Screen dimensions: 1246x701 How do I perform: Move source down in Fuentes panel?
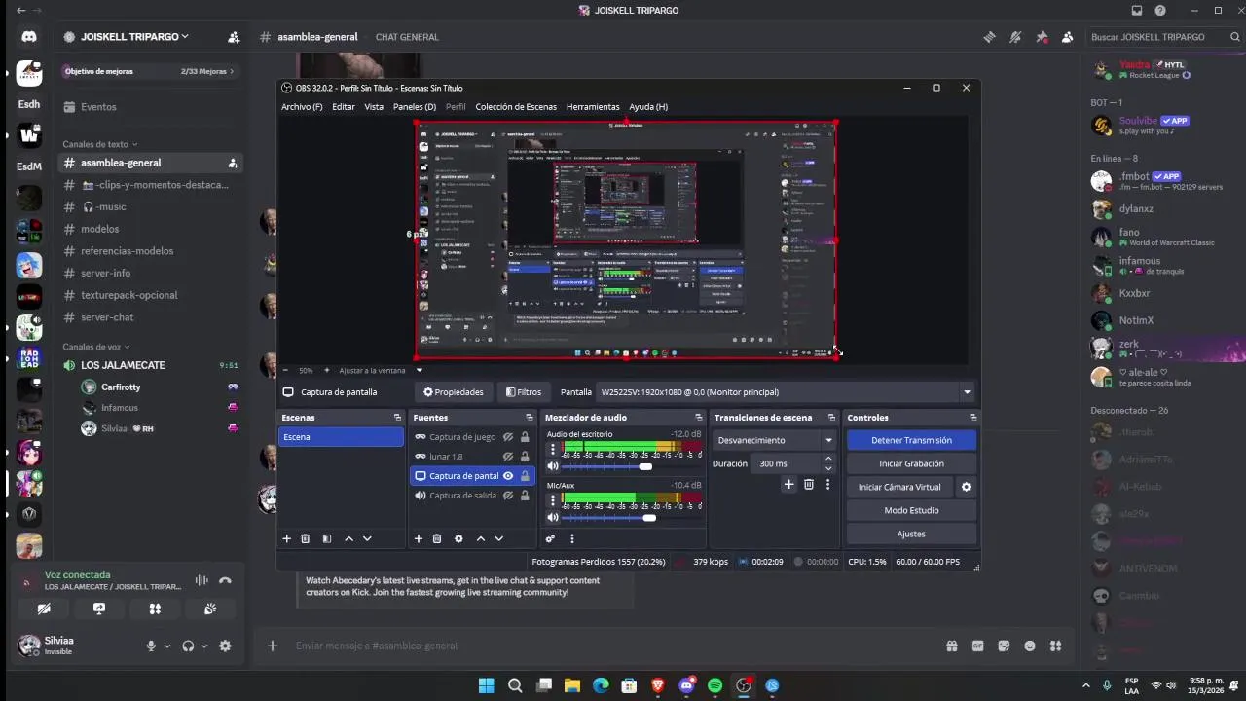(498, 538)
